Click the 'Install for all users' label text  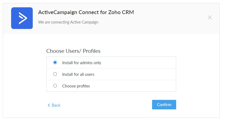[x=78, y=74]
